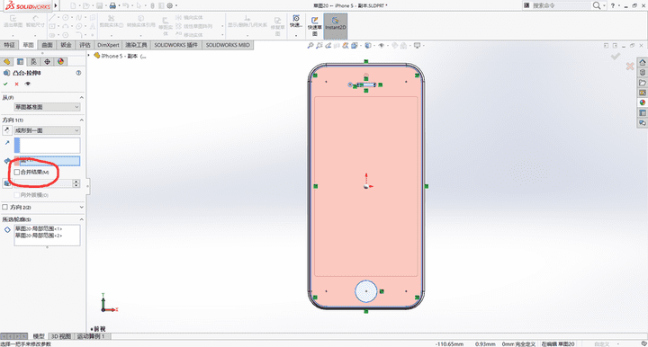648x347 pixels.
Task: Select 草图20-局部范围<1> in contours list
Action: click(39, 228)
